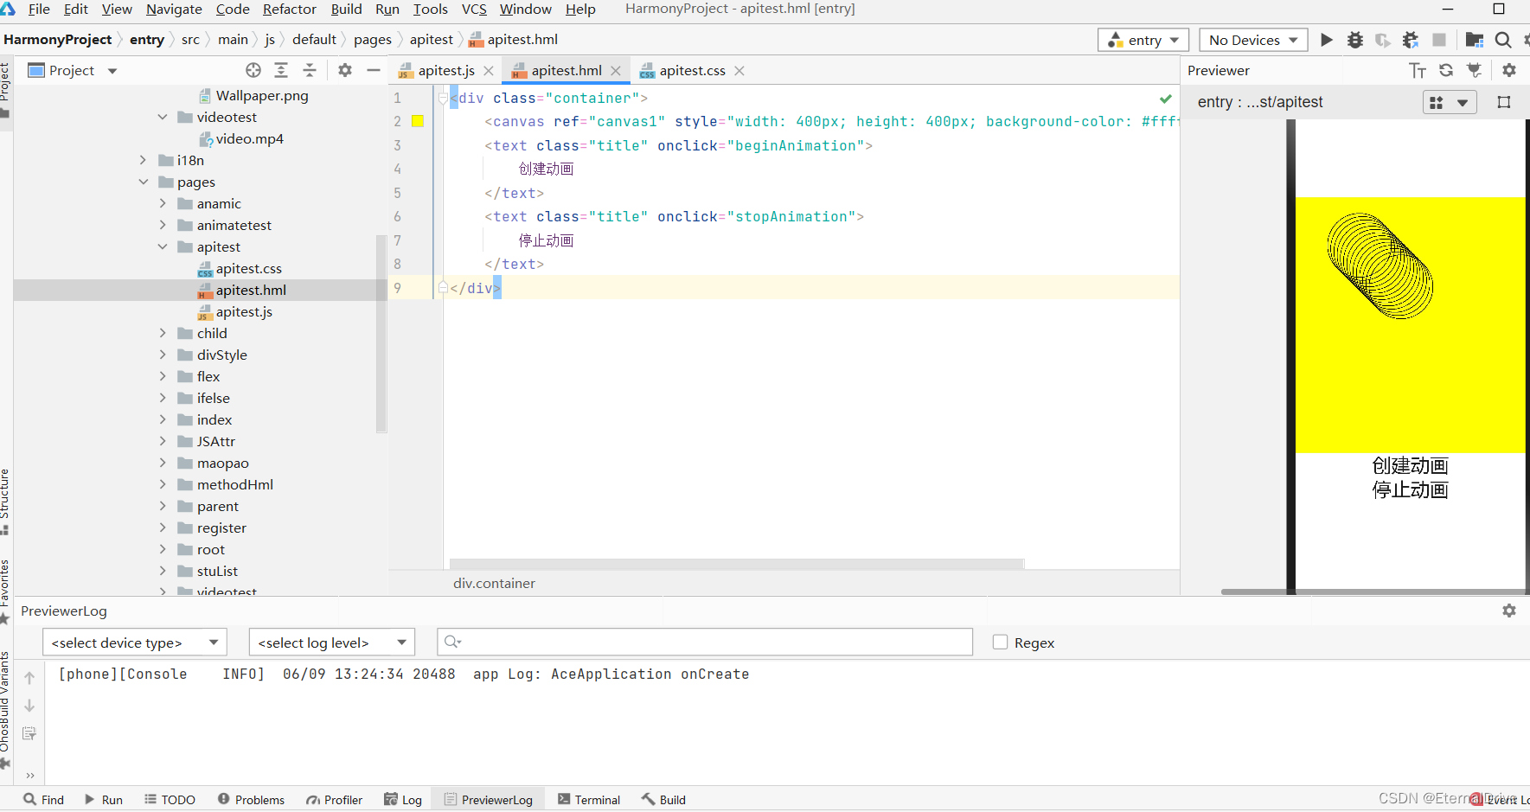This screenshot has height=812, width=1530.
Task: Open the select device type dropdown
Action: 135,643
